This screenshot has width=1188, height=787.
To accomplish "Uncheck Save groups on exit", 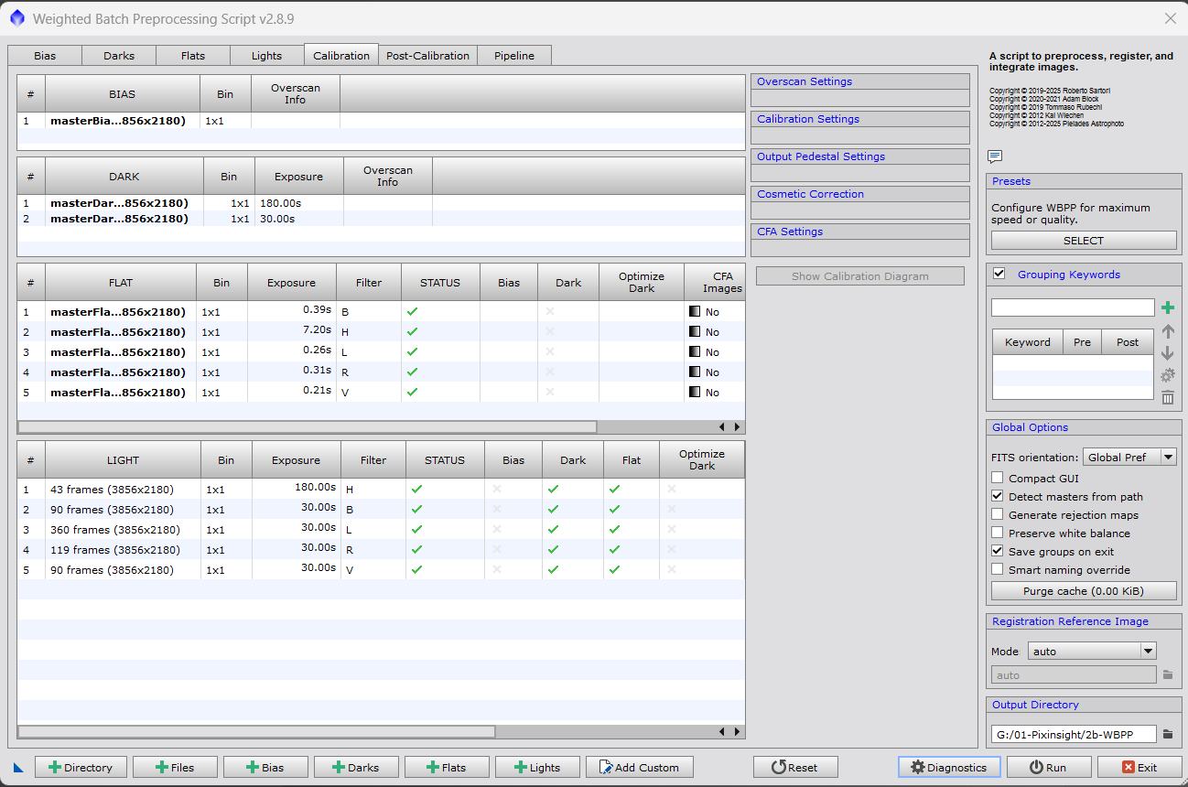I will point(998,551).
